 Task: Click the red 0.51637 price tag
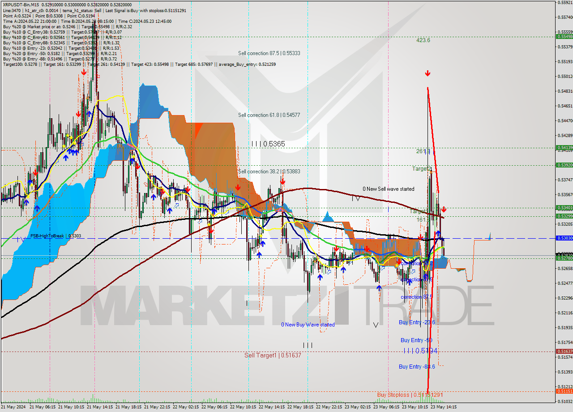(x=564, y=352)
